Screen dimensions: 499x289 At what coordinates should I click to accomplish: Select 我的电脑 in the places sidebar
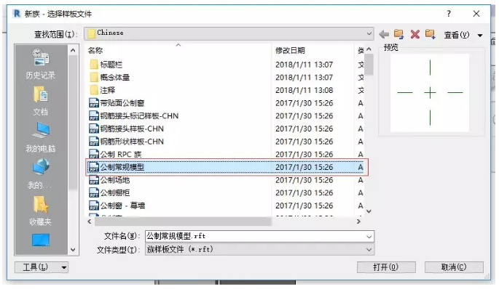click(40, 138)
